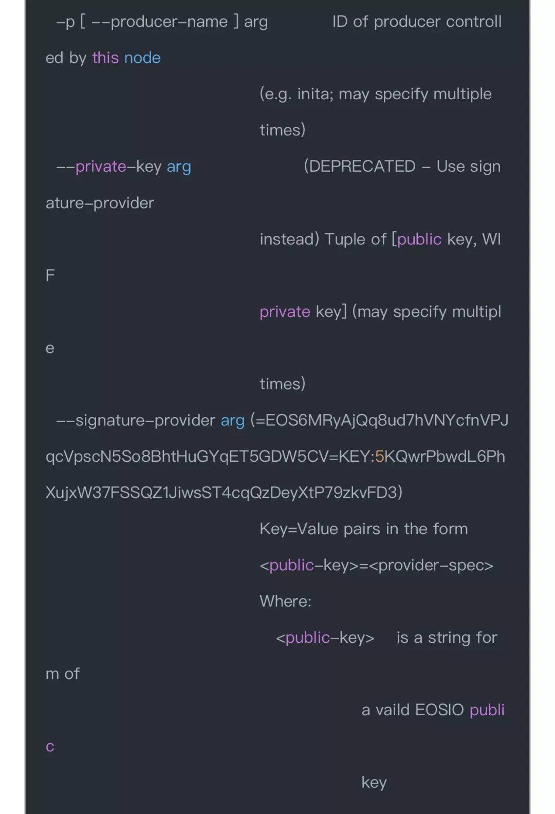Click '(DEPRECATED - Use sign' text

[x=402, y=167]
